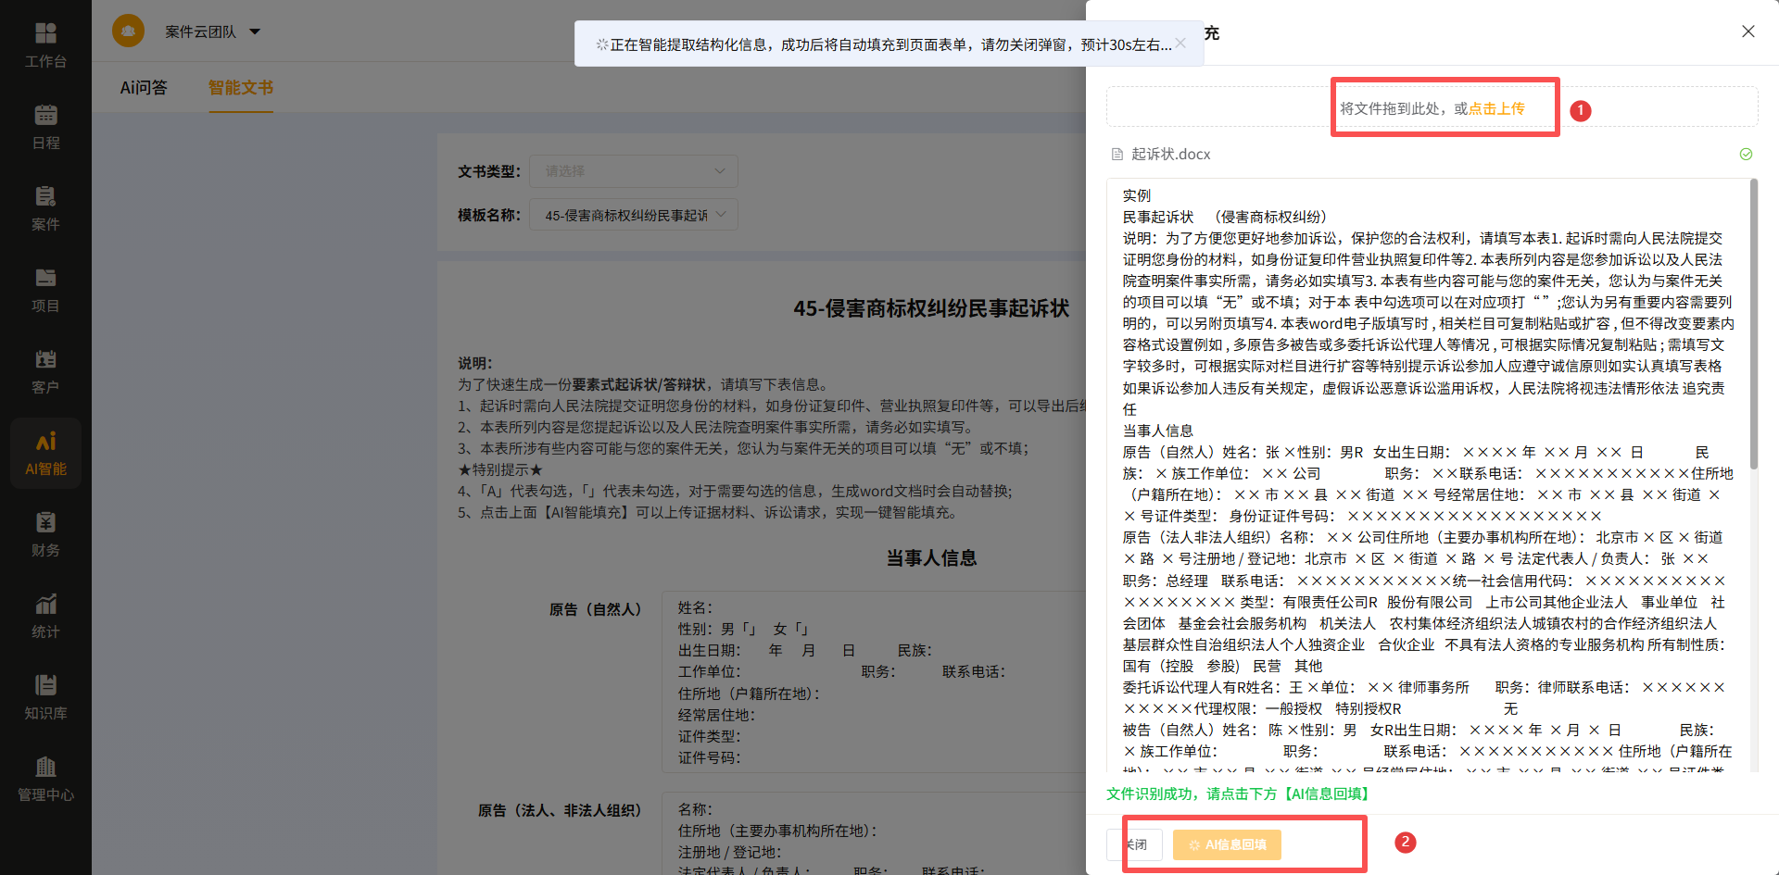This screenshot has height=875, width=1779.
Task: Select the 统计 statistics icon
Action: coord(45,614)
